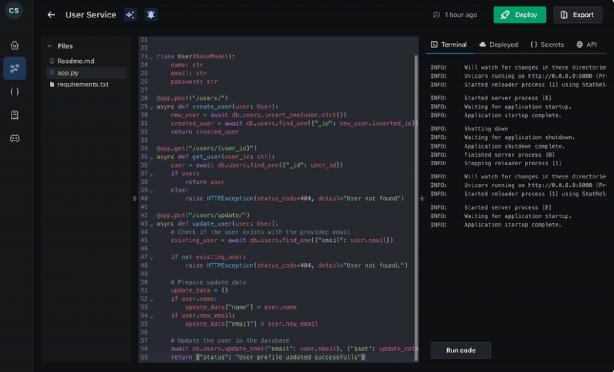Viewport: 614px width, 372px height.
Task: Collapse the update_user function at line 43
Action: pyautogui.click(x=152, y=224)
